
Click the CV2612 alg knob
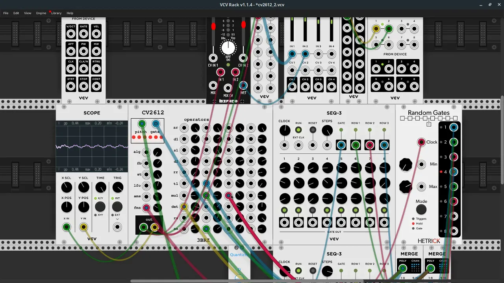coord(157,152)
